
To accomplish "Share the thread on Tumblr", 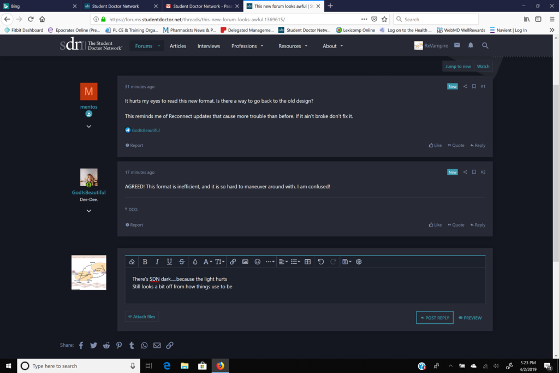I will pyautogui.click(x=132, y=345).
